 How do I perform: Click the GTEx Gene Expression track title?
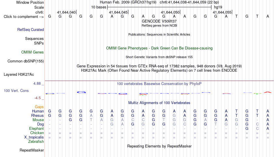tap(159, 66)
